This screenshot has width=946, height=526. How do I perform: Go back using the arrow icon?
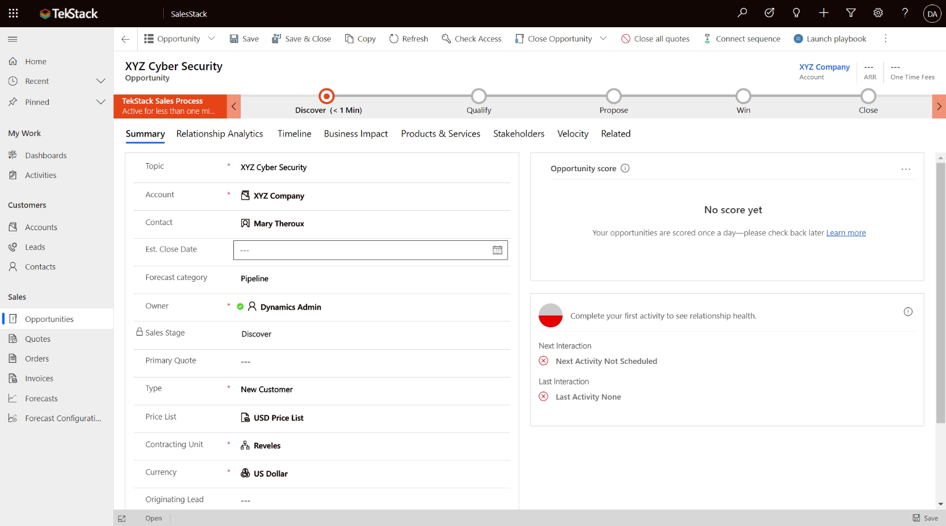point(125,39)
